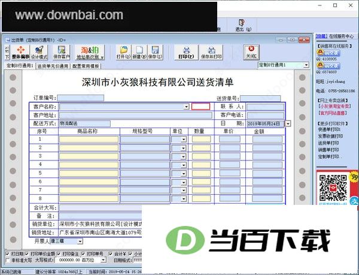This screenshot has width=359, height=275.
Task: Expand the 单位 dropdown in row 1
Action: (184, 140)
